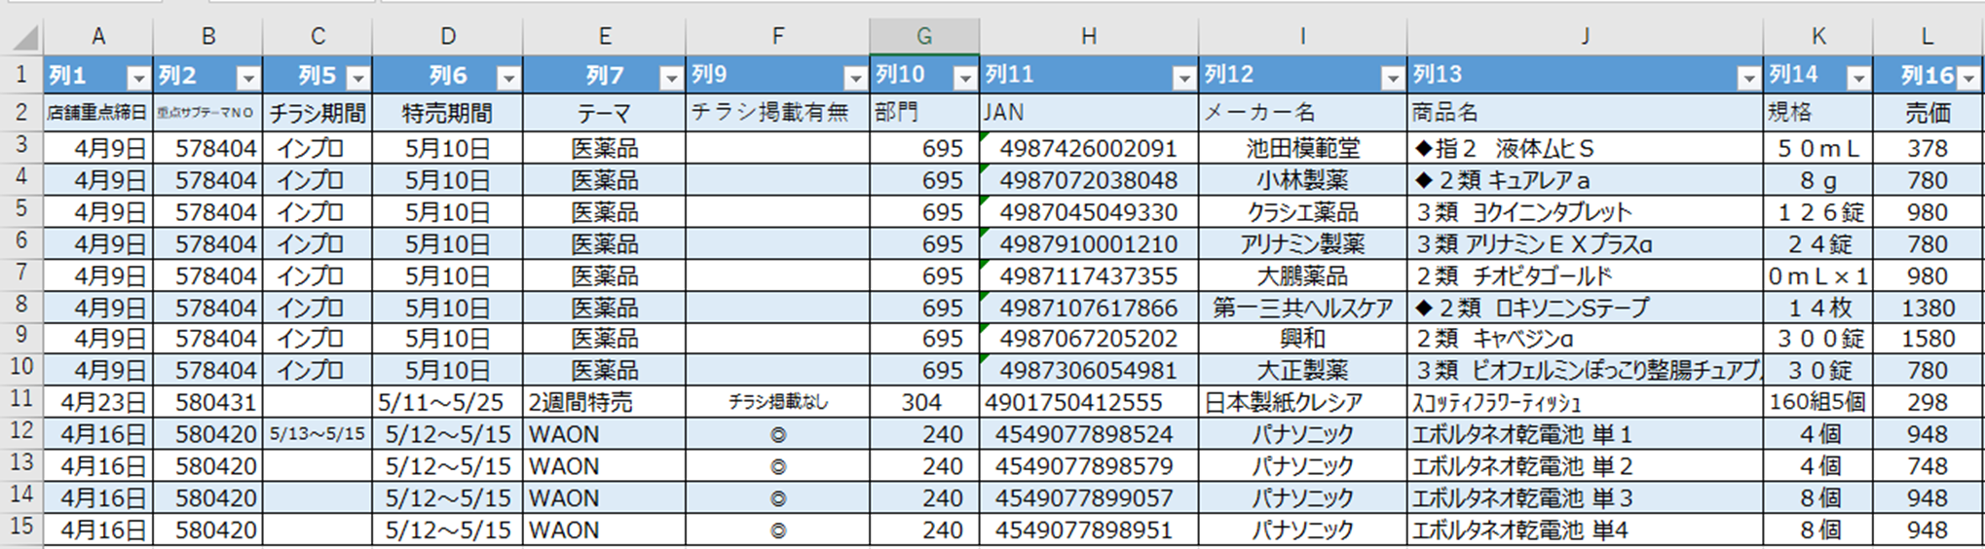Select row 15 header
Image resolution: width=1985 pixels, height=549 pixels.
[21, 529]
